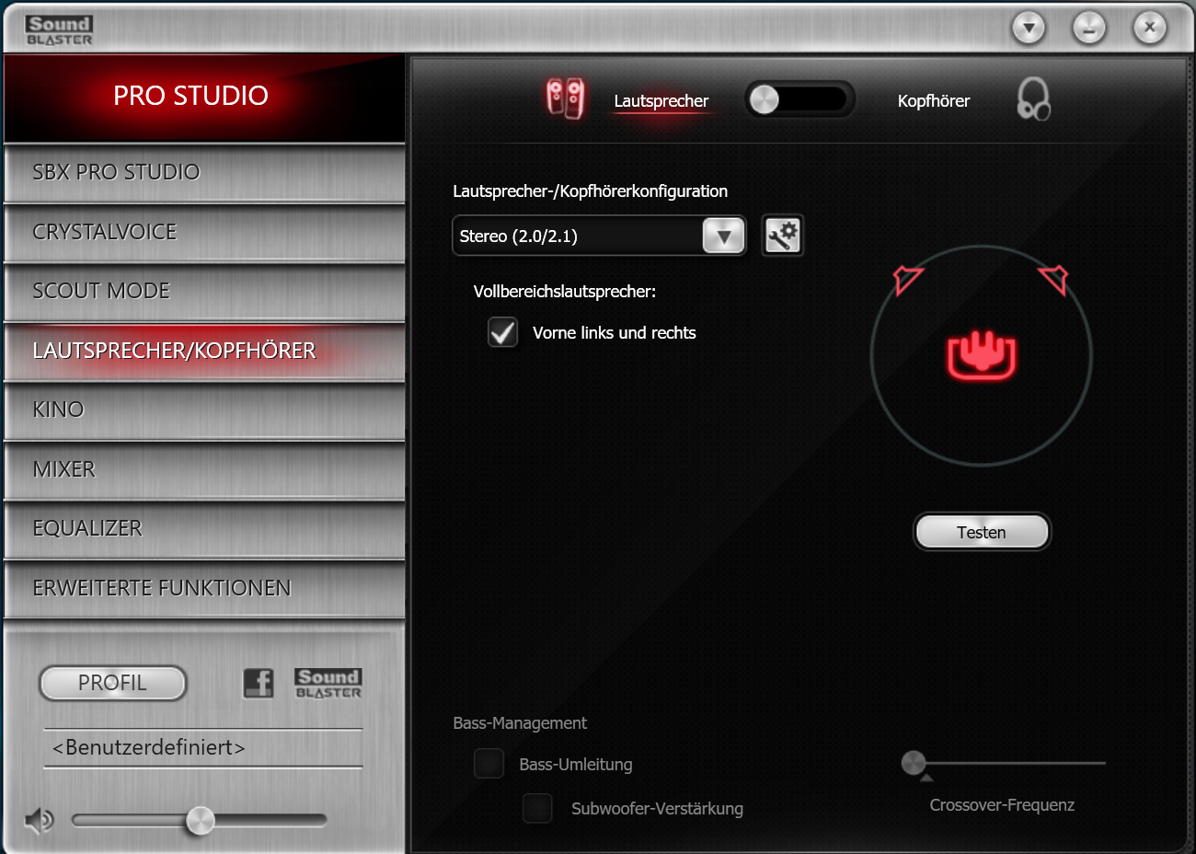Uncheck Vorne links und rechts
Screen dimensions: 1196x854
[x=502, y=332]
